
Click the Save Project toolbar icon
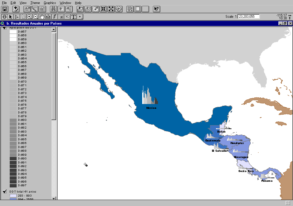[5, 9]
